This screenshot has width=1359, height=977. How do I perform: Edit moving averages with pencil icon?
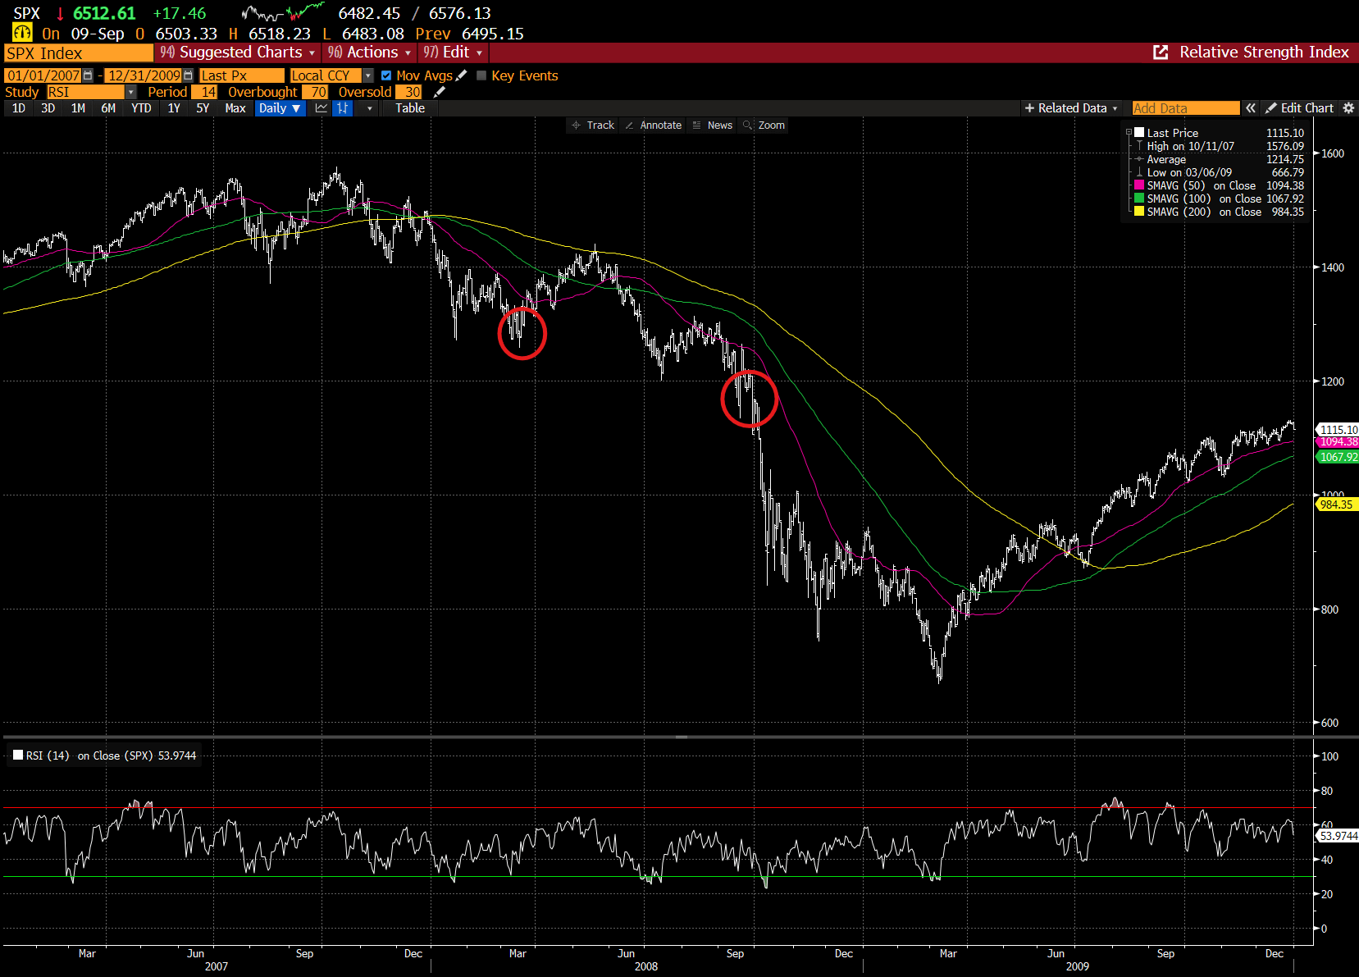(x=461, y=75)
